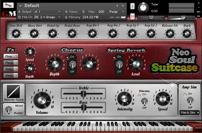Flip the Chorus On/Off switch
This screenshot has width=202, height=133.
point(73,65)
